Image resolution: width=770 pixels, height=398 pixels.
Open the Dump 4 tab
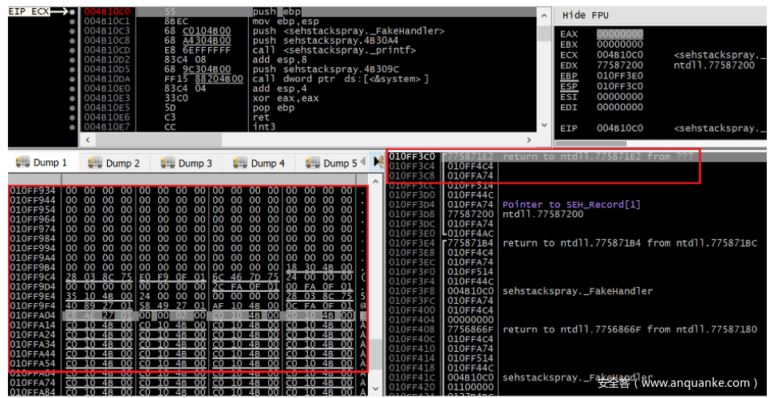(258, 163)
